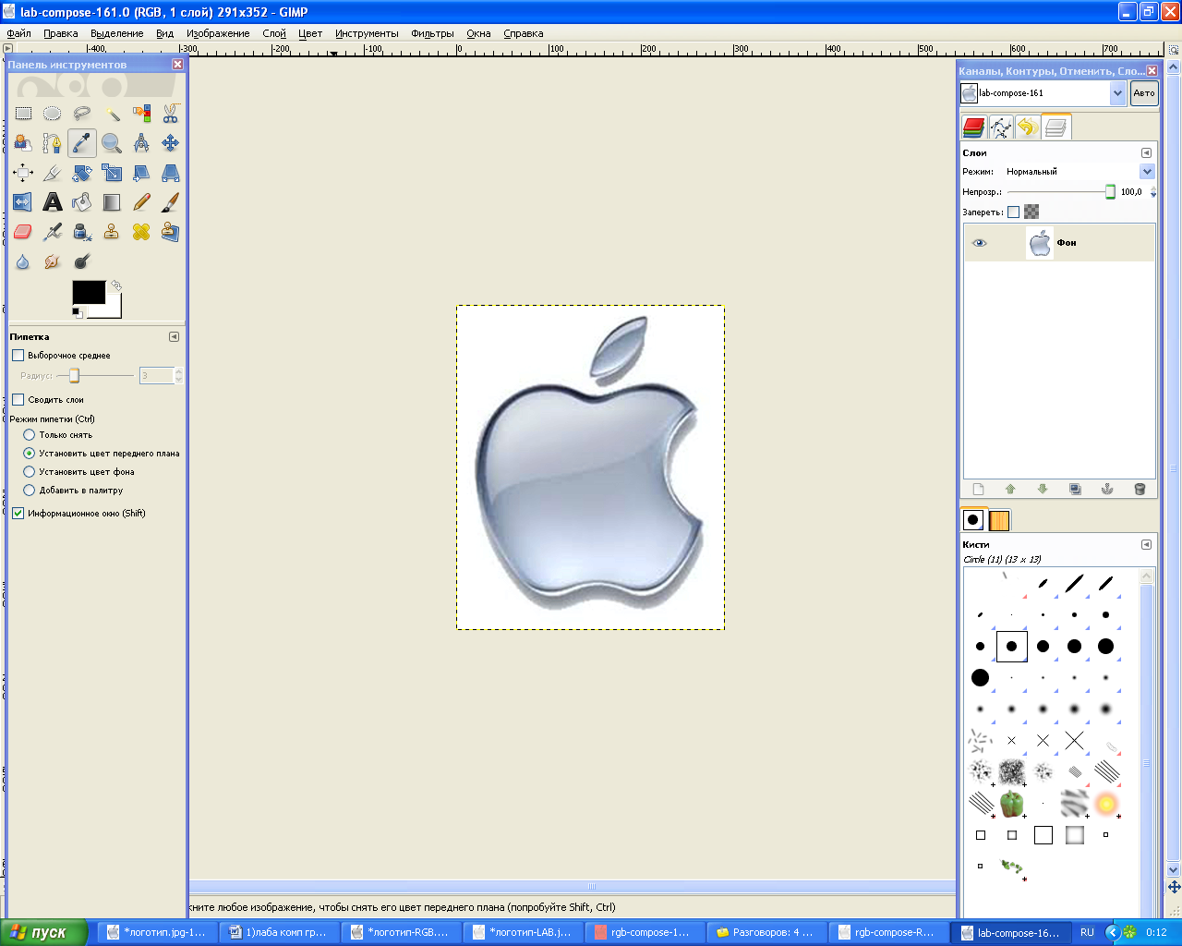Duplicate the current layer
1182x946 pixels.
coord(1075,489)
